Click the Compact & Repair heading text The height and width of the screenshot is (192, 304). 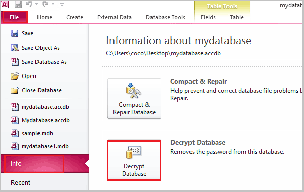(x=199, y=81)
